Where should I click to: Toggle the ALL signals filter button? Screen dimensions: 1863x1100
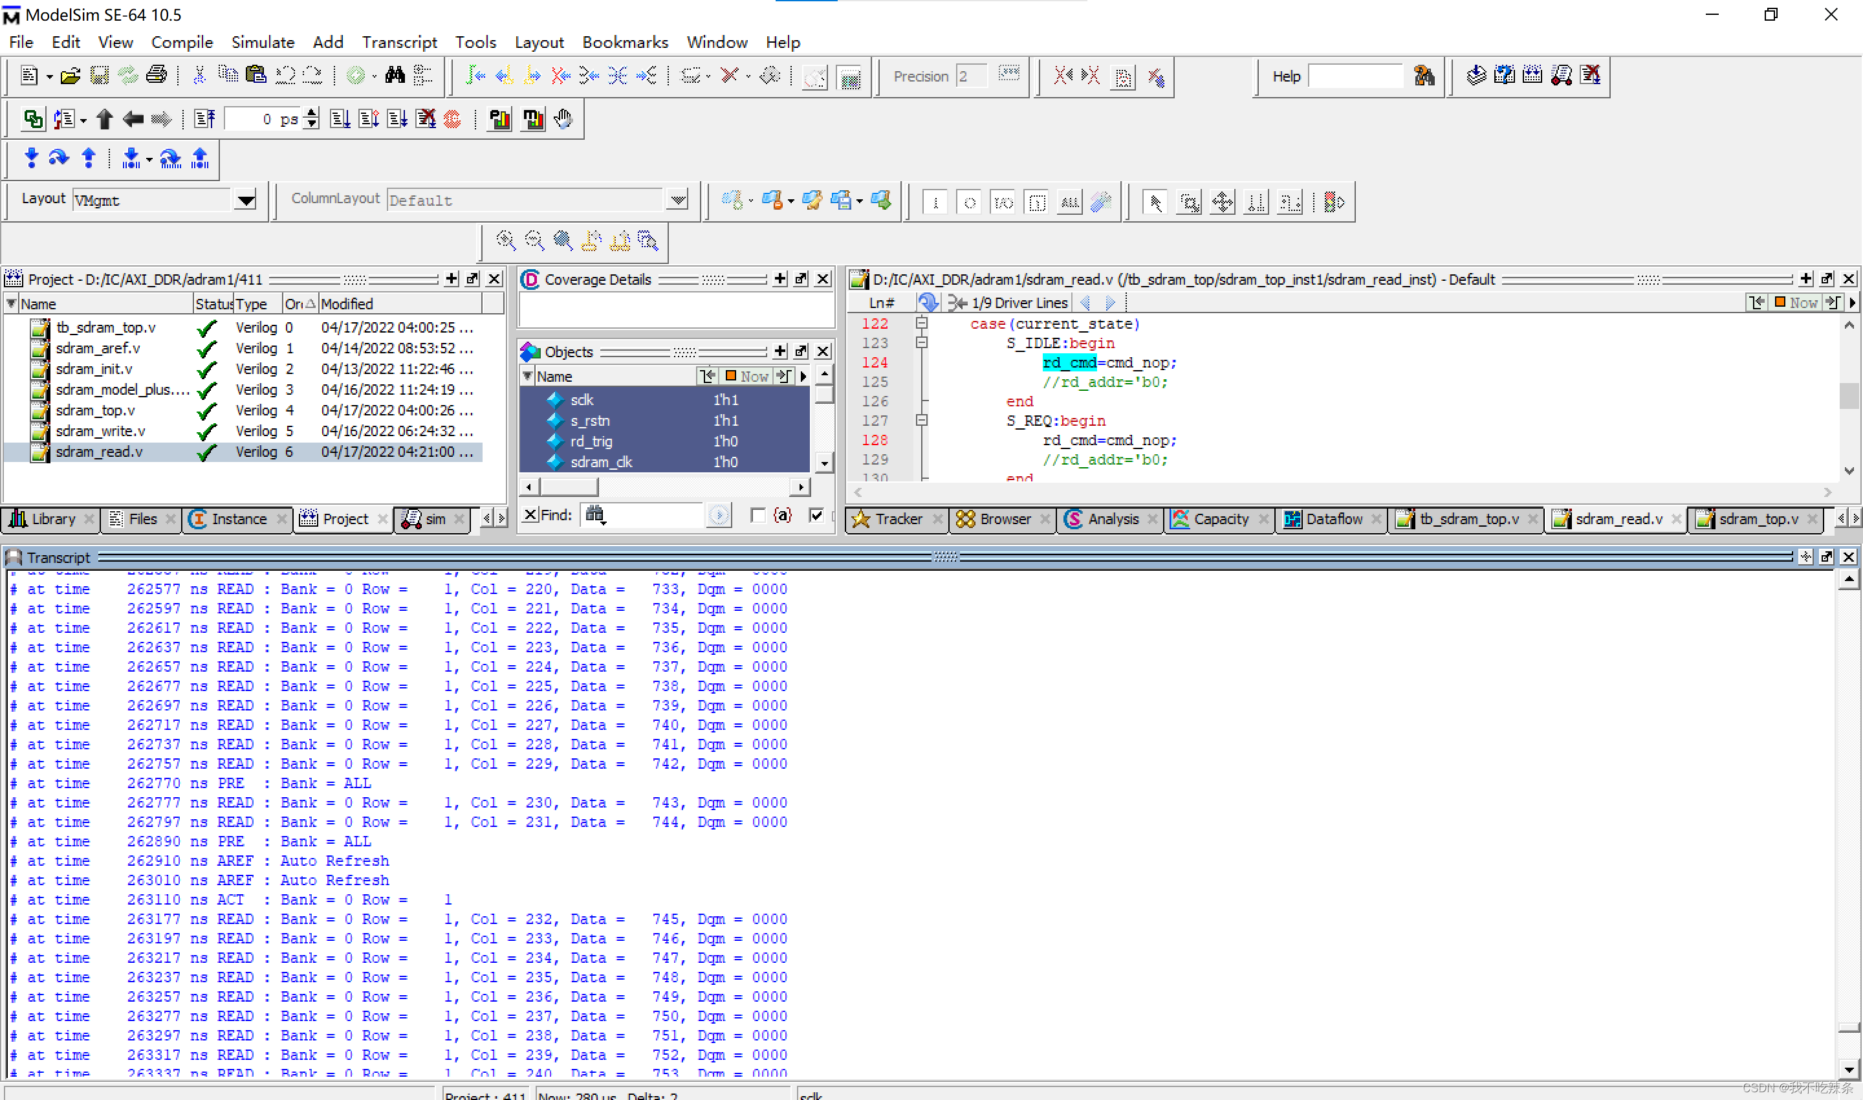point(1070,202)
